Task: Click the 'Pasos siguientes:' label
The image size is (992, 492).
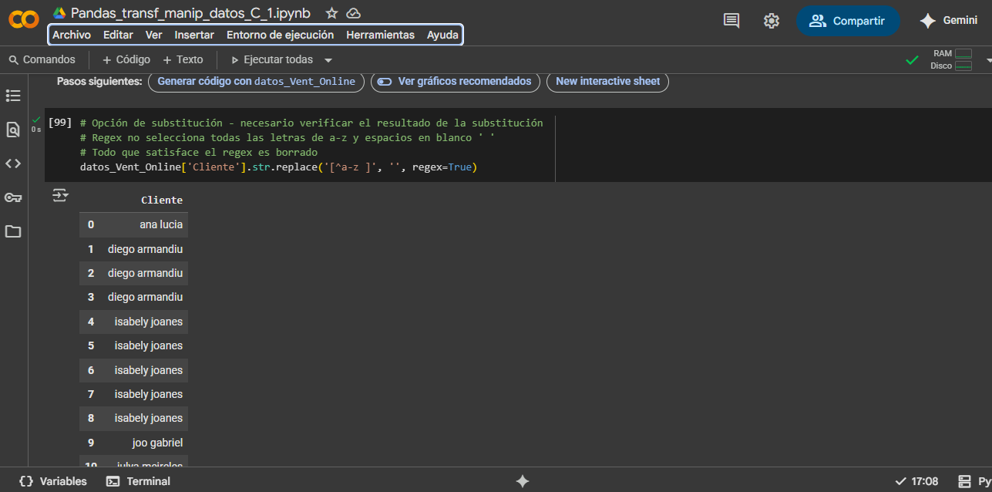Action: (99, 81)
